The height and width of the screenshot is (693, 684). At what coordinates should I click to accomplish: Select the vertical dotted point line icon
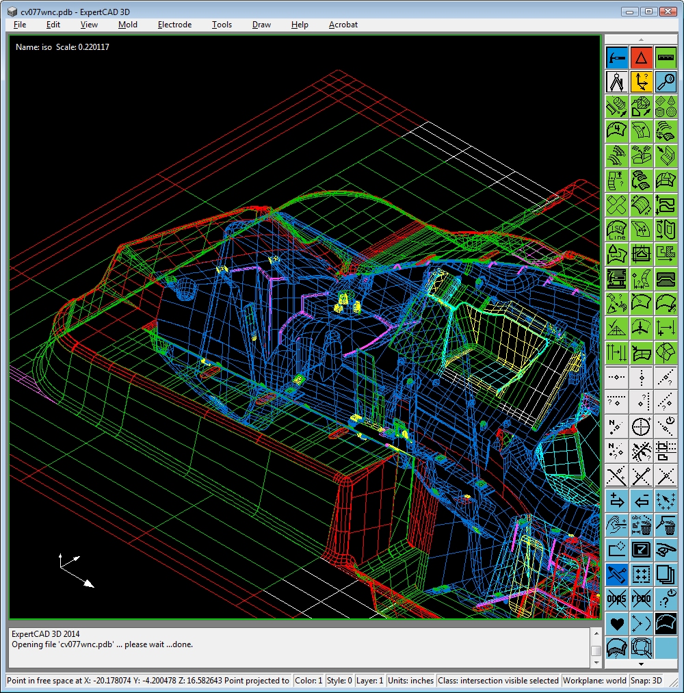[641, 378]
